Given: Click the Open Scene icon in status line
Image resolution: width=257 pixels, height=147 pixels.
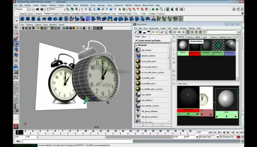Looking at the screenshot, I should coord(37,9).
